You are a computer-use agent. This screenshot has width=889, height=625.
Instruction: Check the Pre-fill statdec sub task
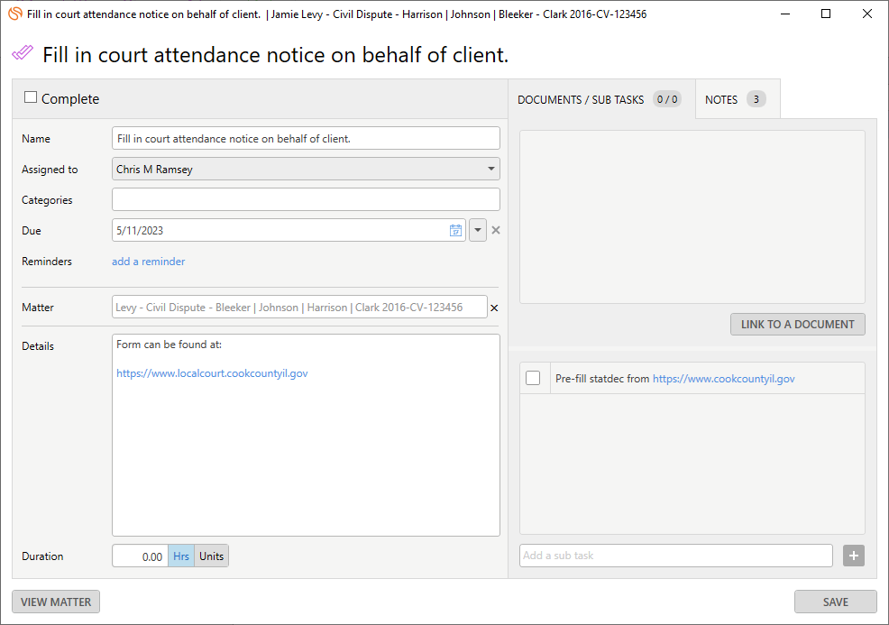(x=533, y=378)
